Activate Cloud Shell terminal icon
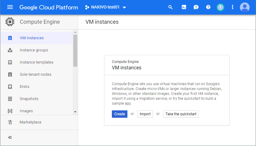This screenshot has height=146, width=256. coord(184,7)
